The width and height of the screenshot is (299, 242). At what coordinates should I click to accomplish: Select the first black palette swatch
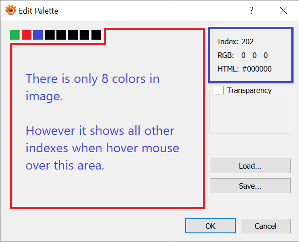tap(50, 35)
